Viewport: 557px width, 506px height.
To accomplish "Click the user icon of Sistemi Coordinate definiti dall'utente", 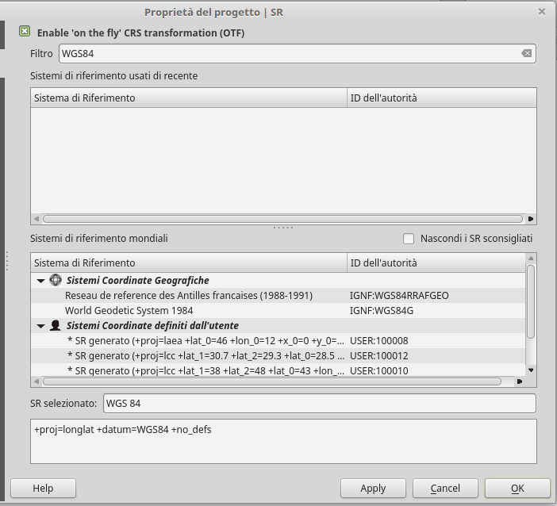I will click(x=56, y=325).
